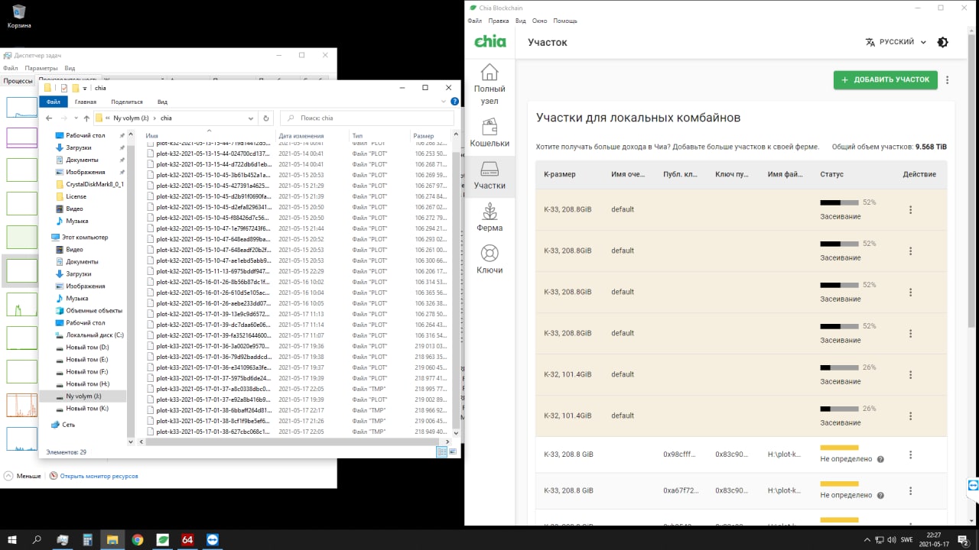Expand the address bar history dropdown
This screenshot has height=550, width=979.
coord(251,118)
